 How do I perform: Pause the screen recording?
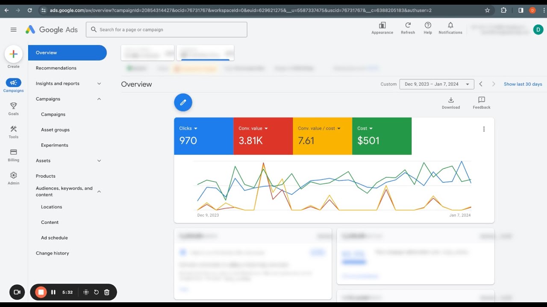pos(53,292)
